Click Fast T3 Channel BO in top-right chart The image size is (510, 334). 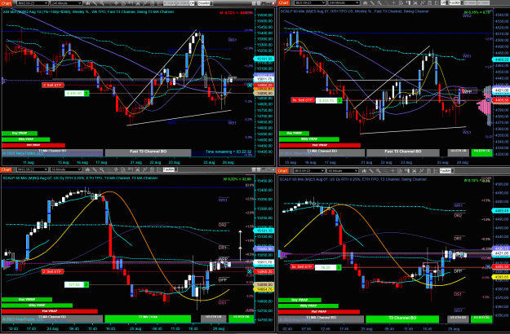click(x=402, y=152)
